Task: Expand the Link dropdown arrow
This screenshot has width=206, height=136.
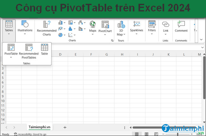Action: tap(165, 34)
